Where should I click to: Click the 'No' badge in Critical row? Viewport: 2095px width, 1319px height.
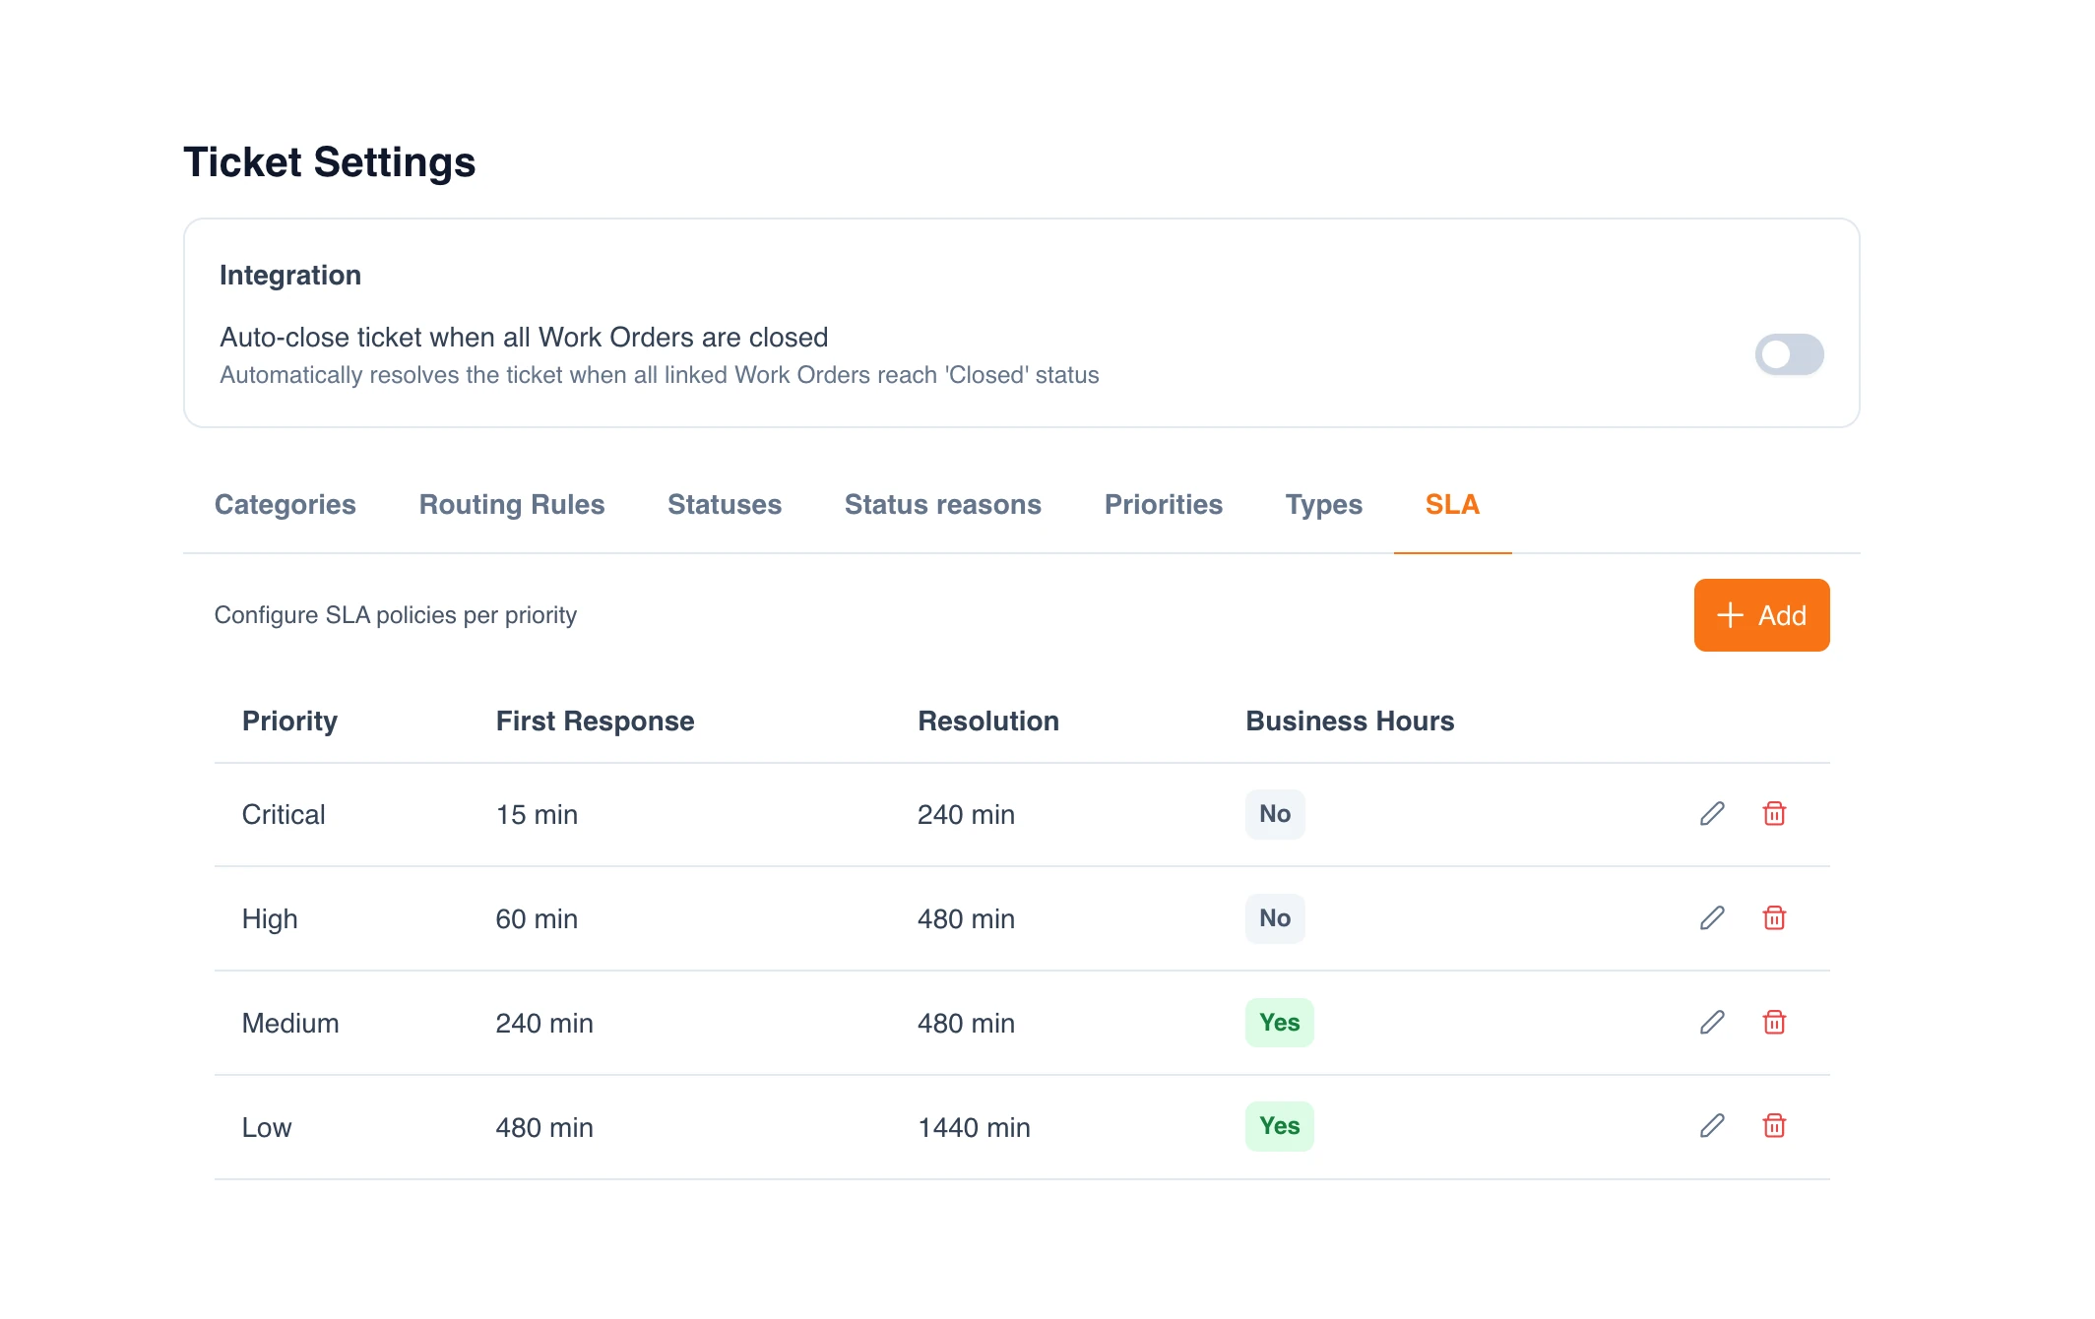1275,814
